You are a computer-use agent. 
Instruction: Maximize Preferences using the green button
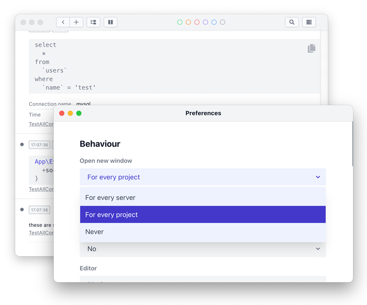point(79,113)
